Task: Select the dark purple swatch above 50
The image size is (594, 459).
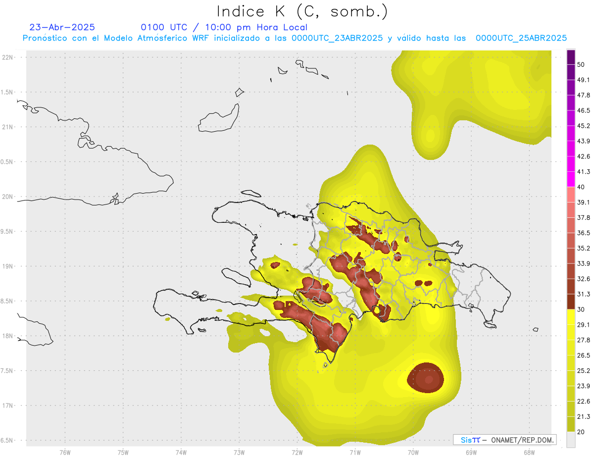Action: pyautogui.click(x=571, y=57)
